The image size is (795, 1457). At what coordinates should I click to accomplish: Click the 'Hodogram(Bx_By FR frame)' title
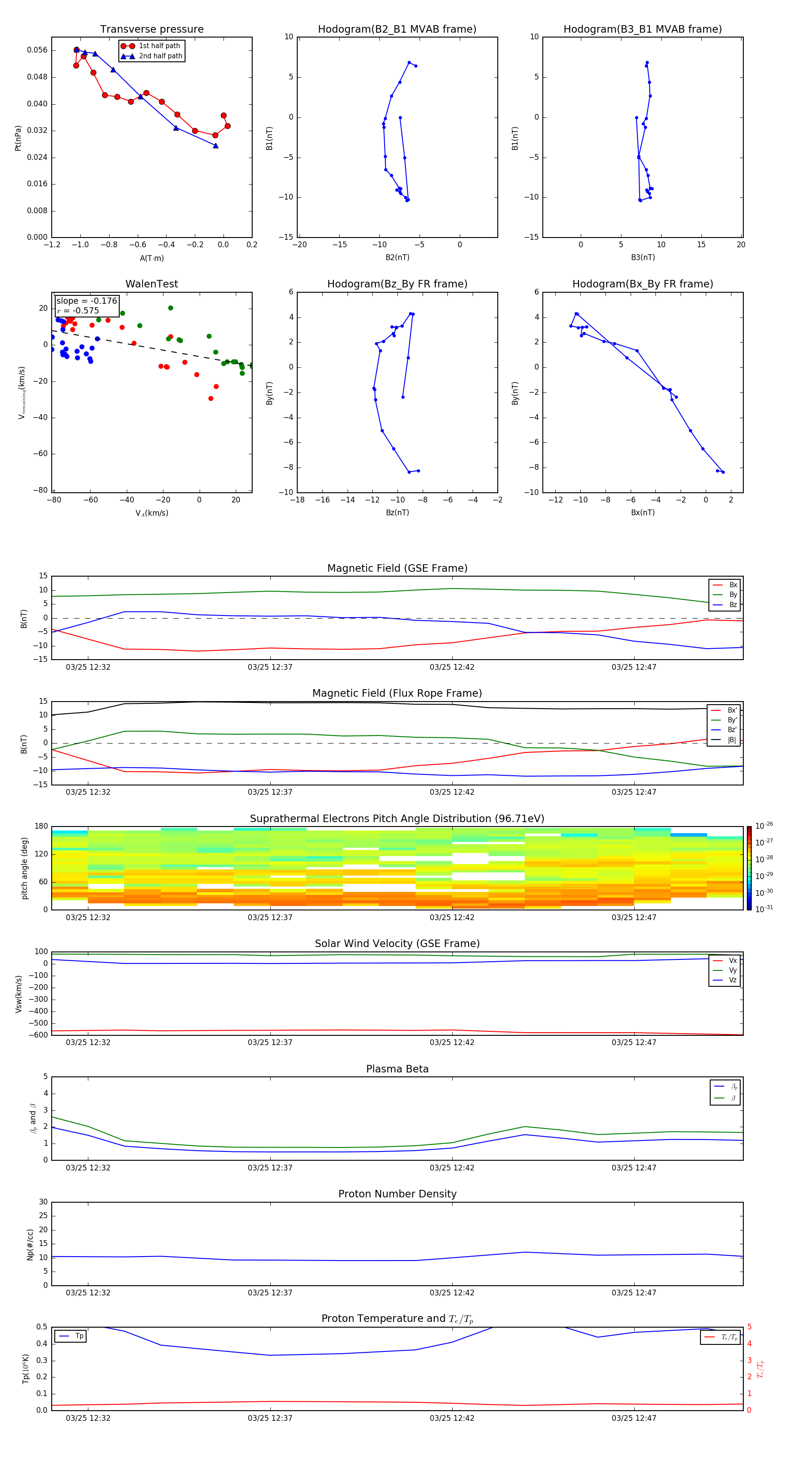643,284
